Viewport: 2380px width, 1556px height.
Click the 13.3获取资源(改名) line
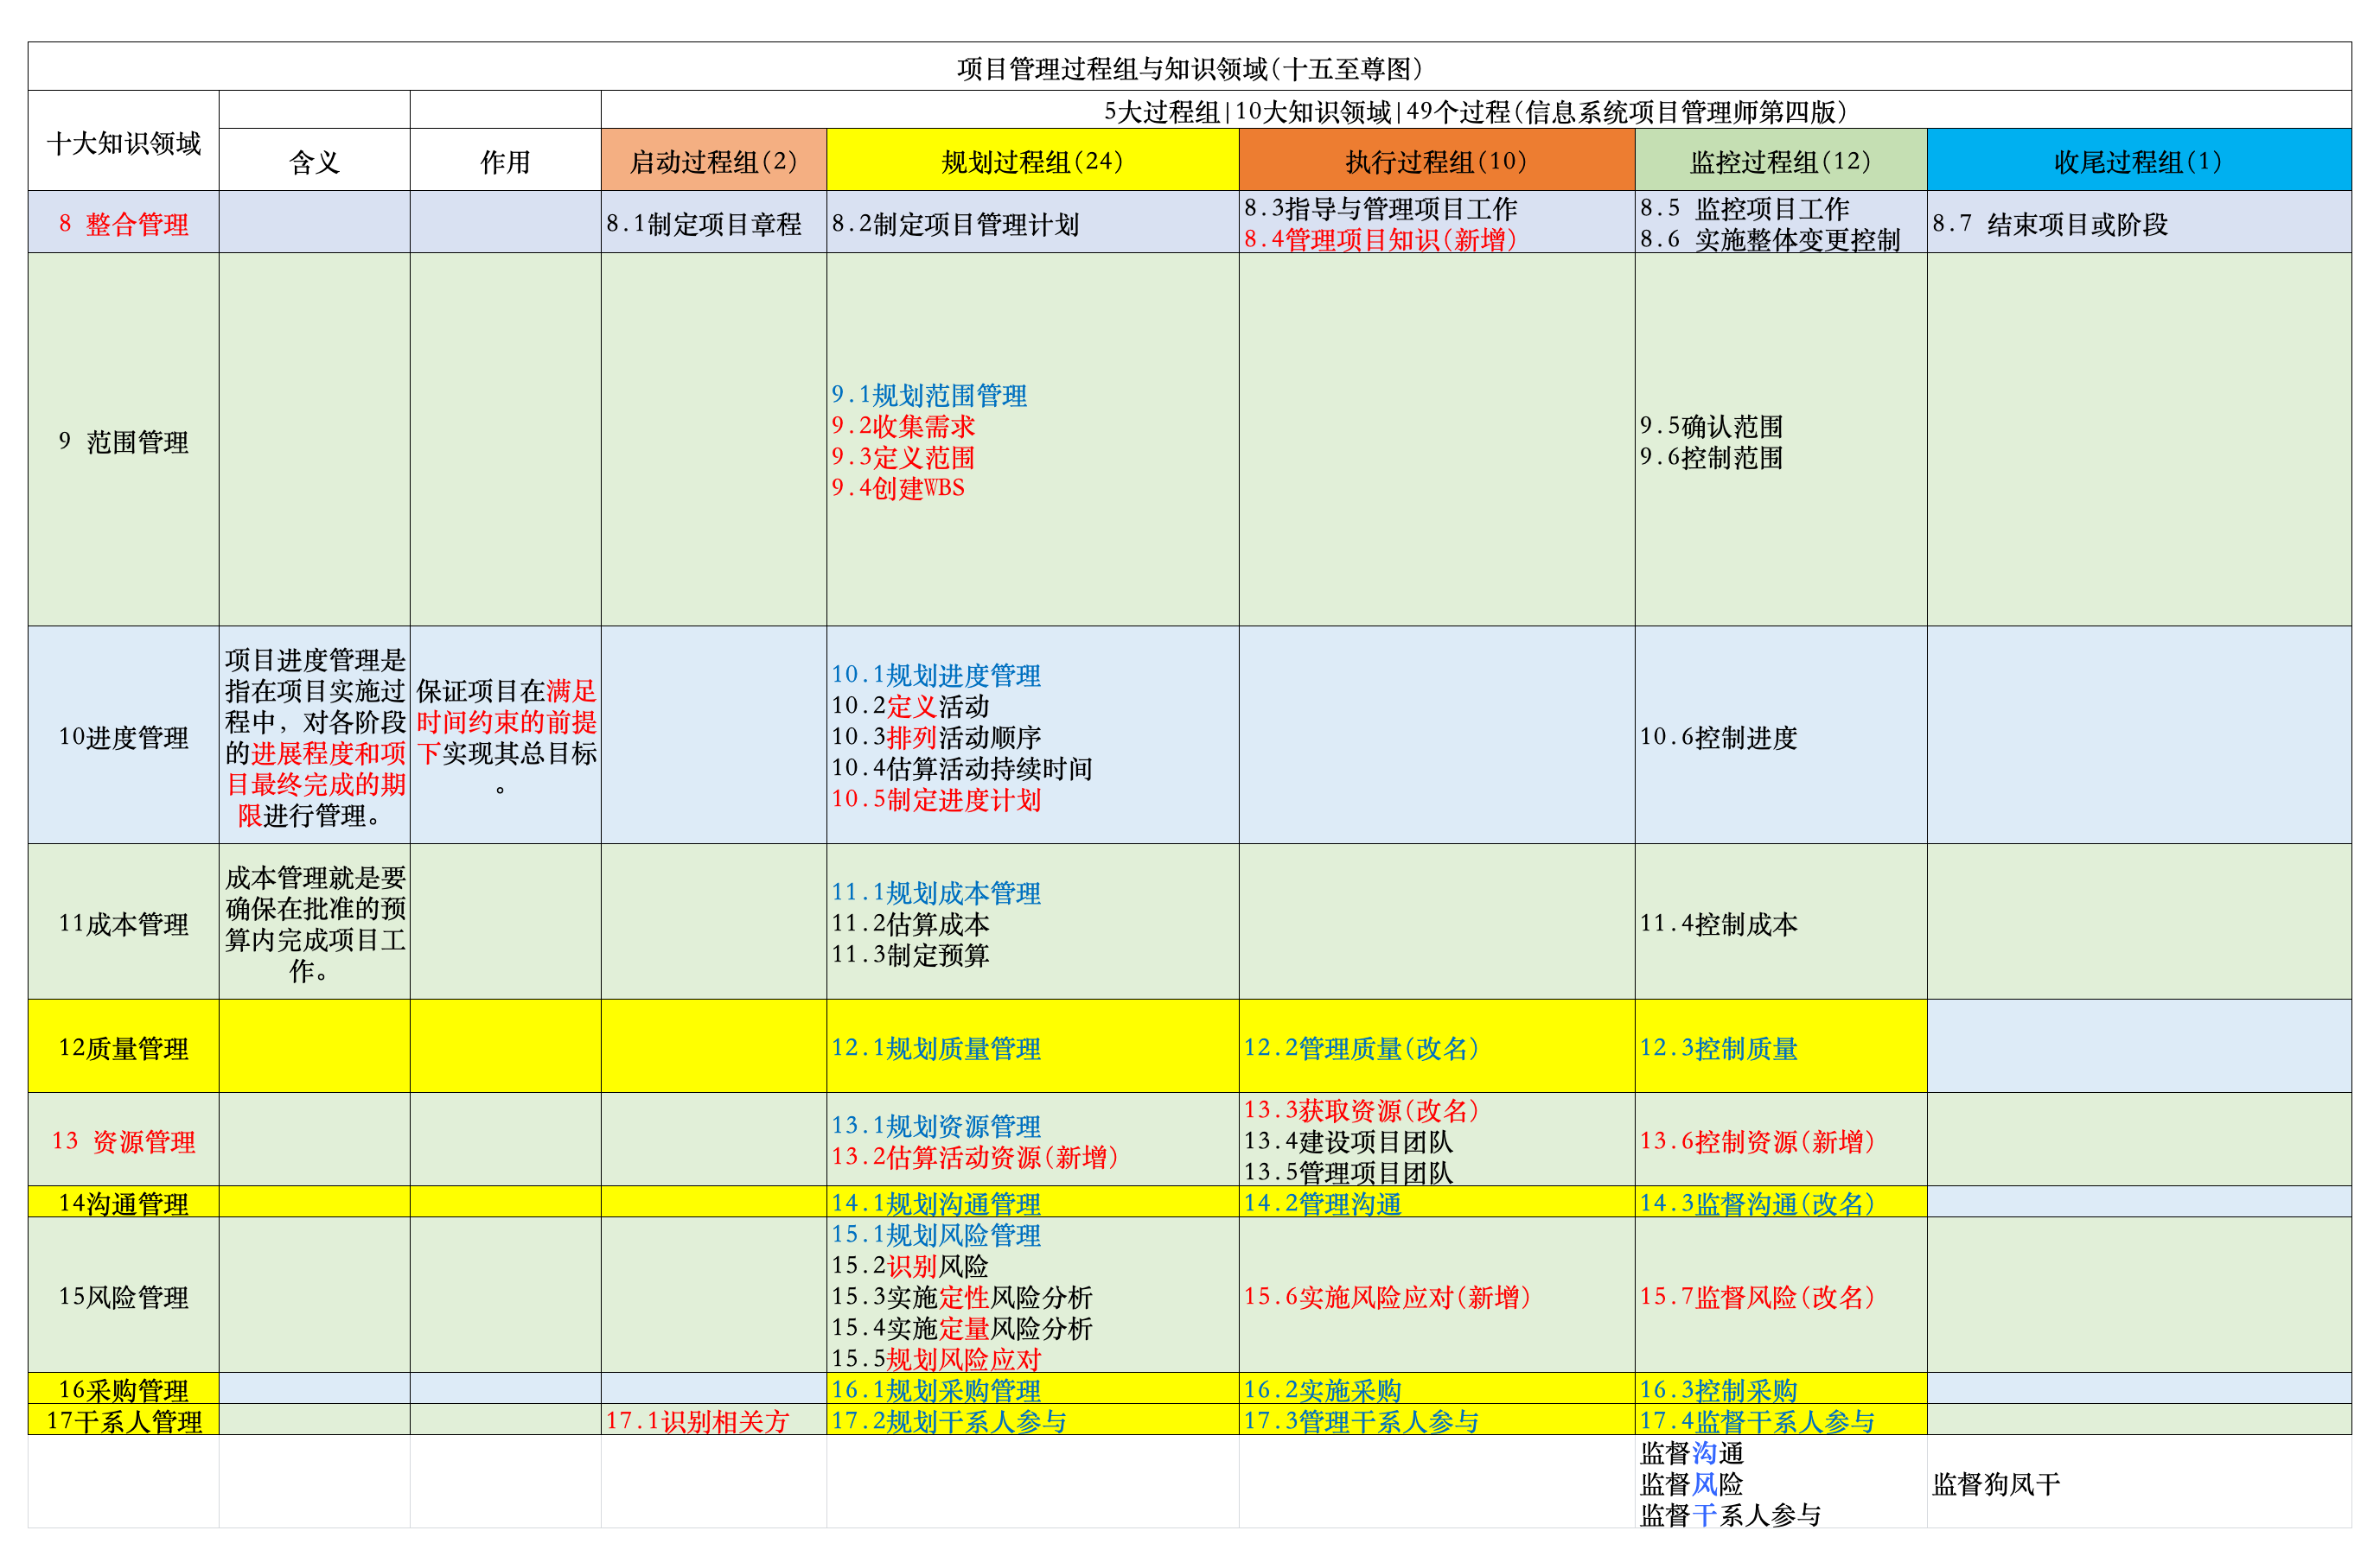[1361, 1108]
